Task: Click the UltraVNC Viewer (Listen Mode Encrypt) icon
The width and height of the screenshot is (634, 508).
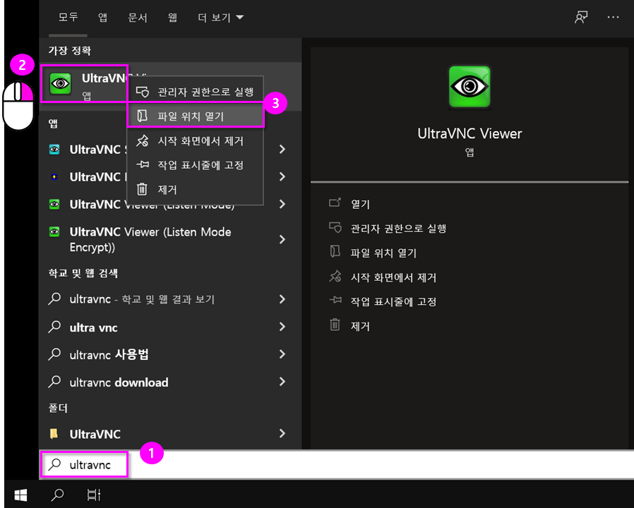Action: tap(54, 232)
